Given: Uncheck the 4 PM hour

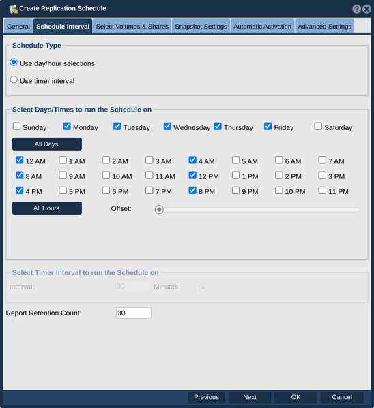Looking at the screenshot, I should 20,191.
